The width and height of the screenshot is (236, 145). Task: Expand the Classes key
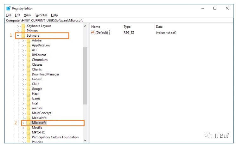[23, 65]
